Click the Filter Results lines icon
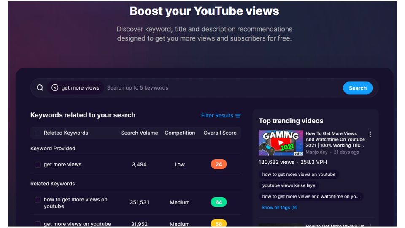This screenshot has height=228, width=405. pyautogui.click(x=238, y=116)
